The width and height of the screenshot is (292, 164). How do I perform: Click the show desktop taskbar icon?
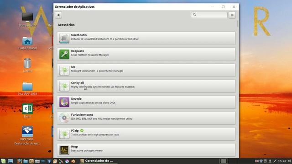tap(10, 161)
